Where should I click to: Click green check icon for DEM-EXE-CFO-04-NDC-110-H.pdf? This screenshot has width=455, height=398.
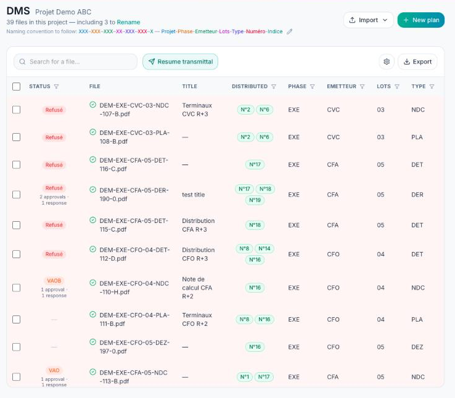[x=92, y=283]
